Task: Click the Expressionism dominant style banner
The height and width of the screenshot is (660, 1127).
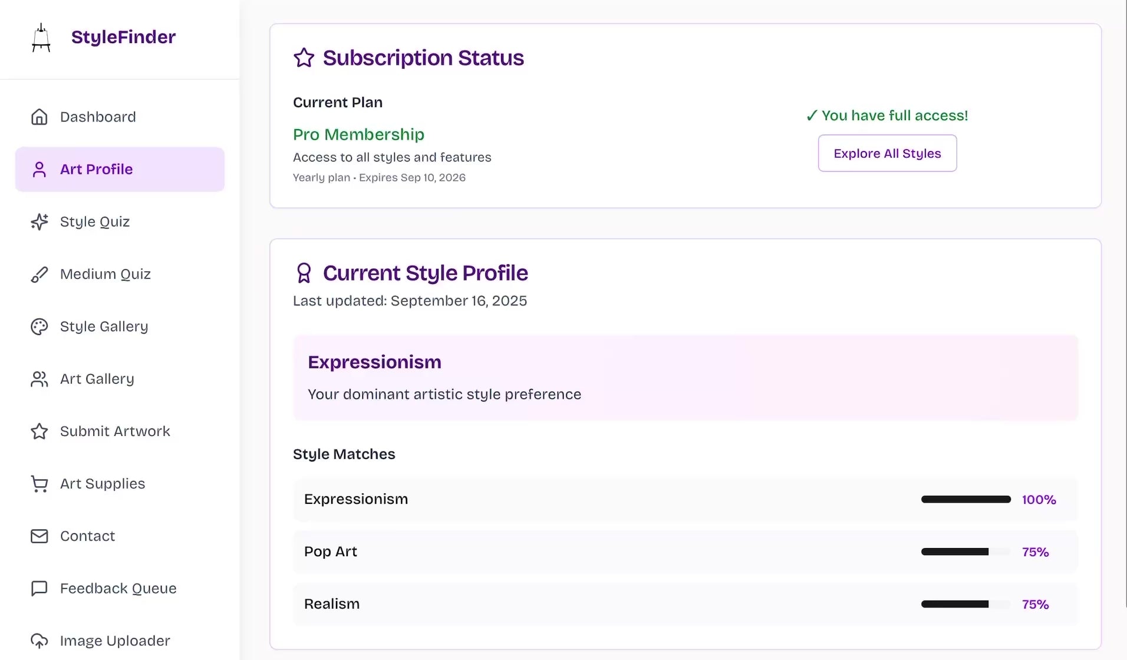Action: tap(685, 377)
